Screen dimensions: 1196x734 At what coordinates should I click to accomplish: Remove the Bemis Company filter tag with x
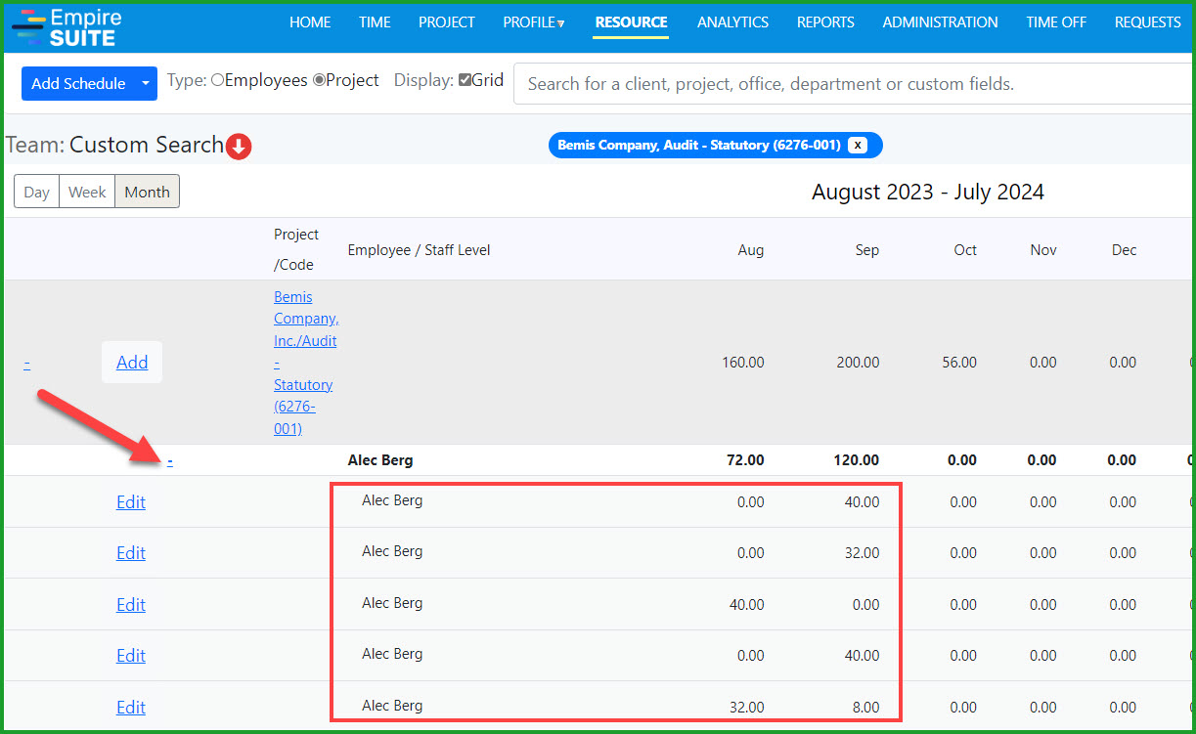[858, 145]
